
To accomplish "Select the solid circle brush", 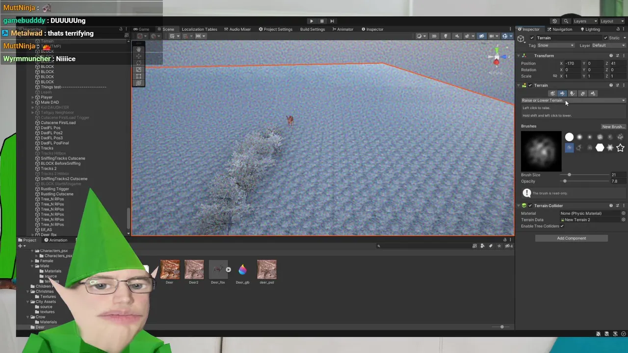I will [569, 137].
